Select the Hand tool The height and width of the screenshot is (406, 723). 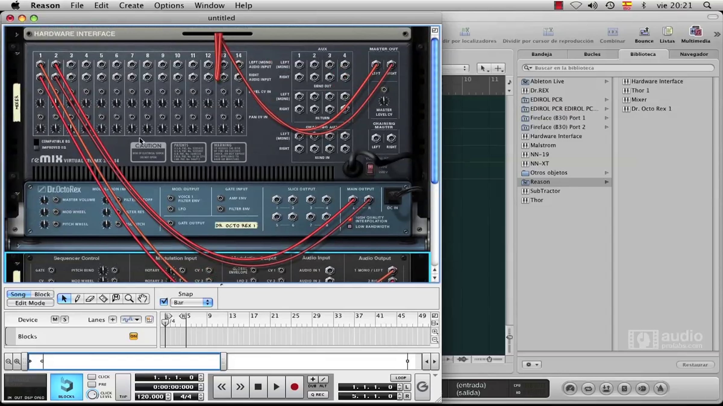click(142, 298)
